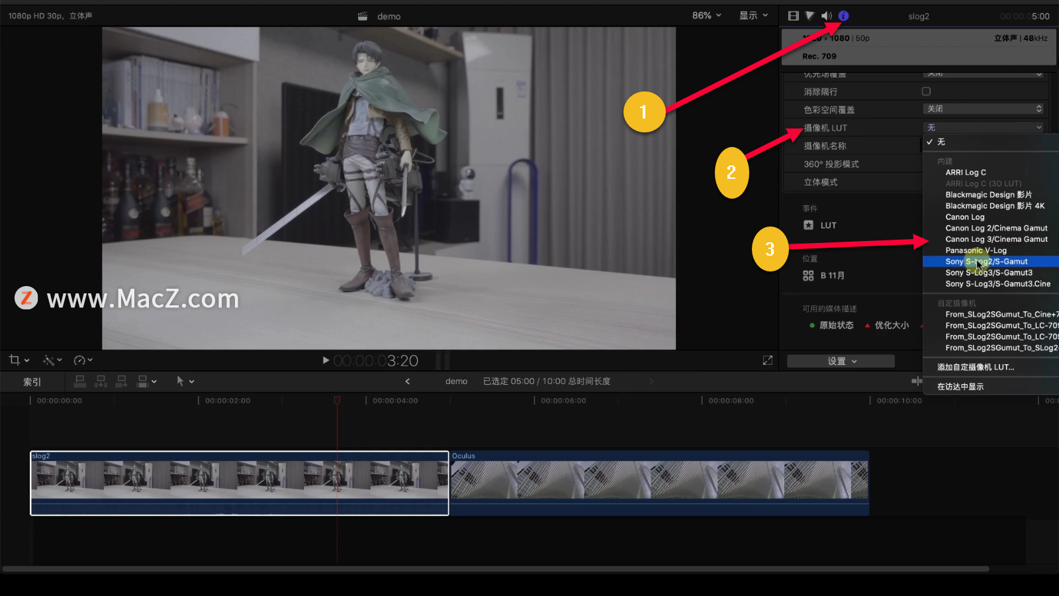
Task: Open the 色彩空间覆盖 dropdown
Action: [984, 109]
